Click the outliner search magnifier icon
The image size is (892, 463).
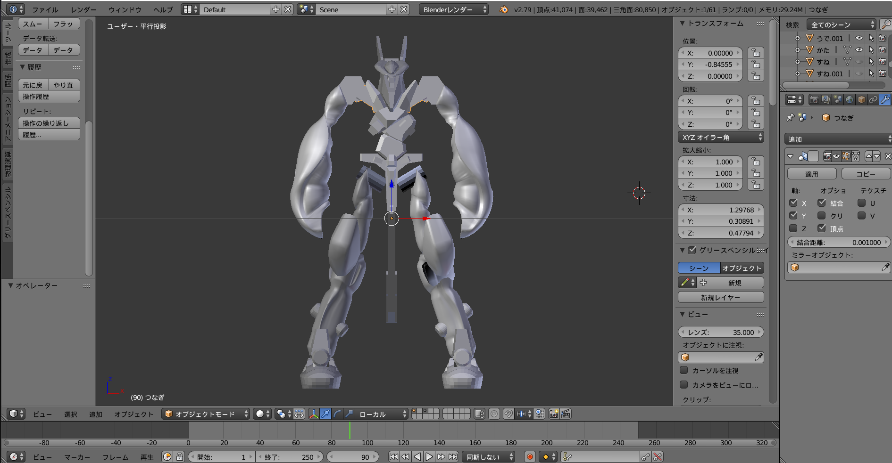click(x=886, y=24)
